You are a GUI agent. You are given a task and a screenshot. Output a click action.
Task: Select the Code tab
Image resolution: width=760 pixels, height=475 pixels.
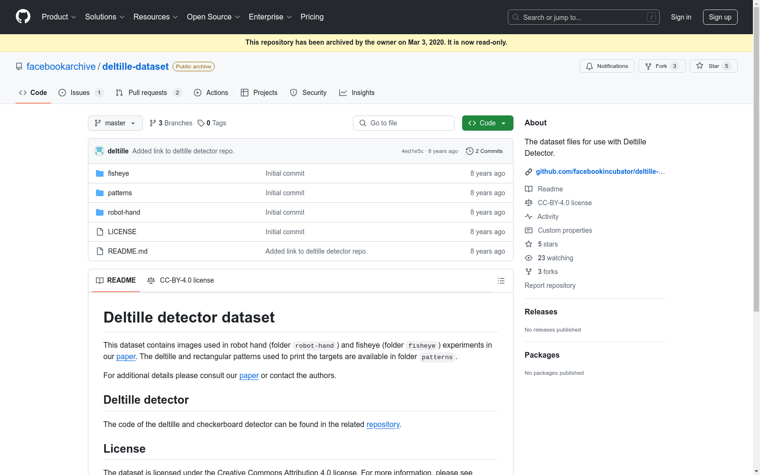tap(33, 93)
